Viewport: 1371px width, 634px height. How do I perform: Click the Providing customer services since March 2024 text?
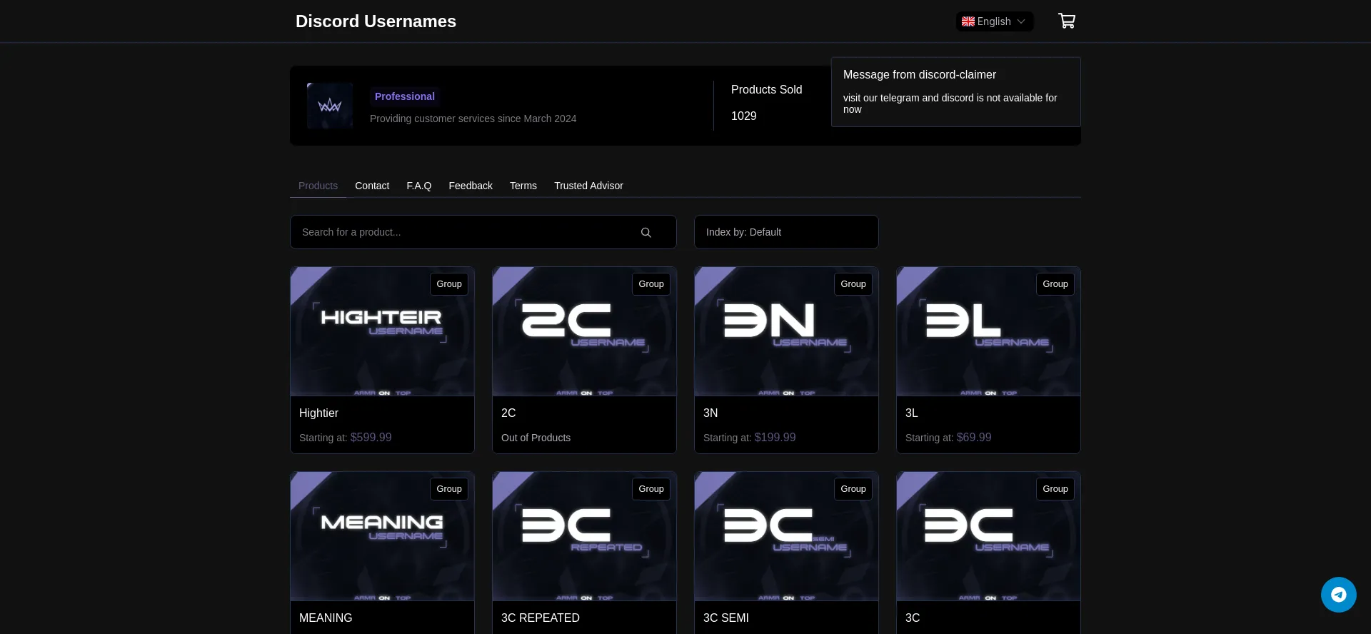(x=473, y=119)
